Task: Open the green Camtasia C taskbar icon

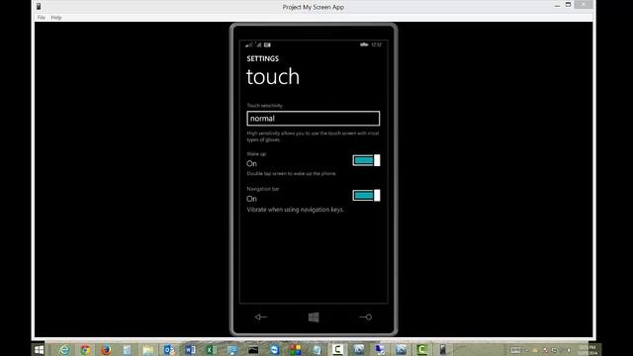Action: [422, 349]
